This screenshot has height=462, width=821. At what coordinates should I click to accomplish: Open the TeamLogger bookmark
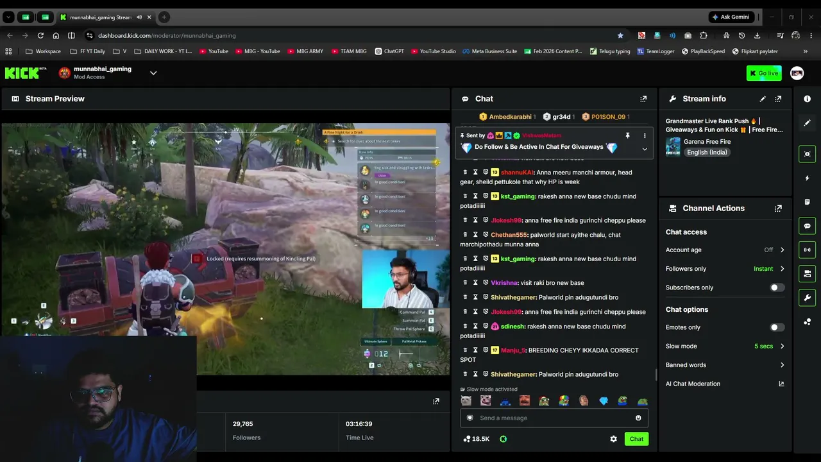(x=656, y=51)
